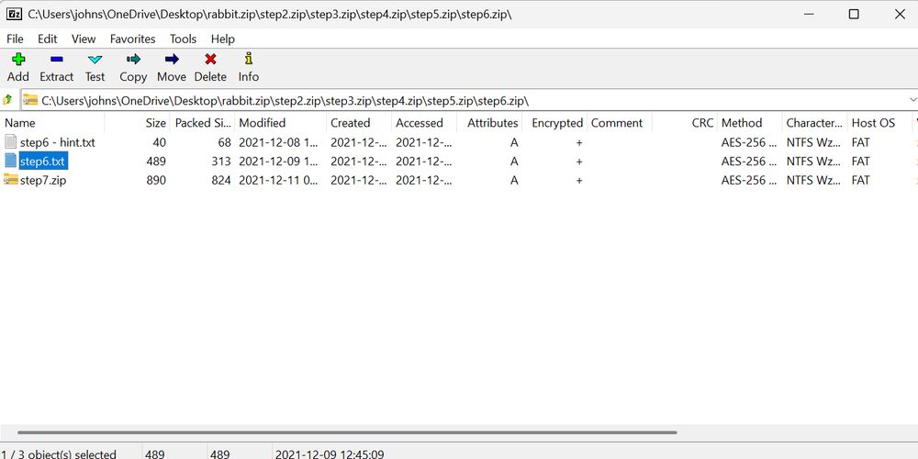Click the red Delete toolbar icon
This screenshot has width=918, height=459.
click(210, 59)
